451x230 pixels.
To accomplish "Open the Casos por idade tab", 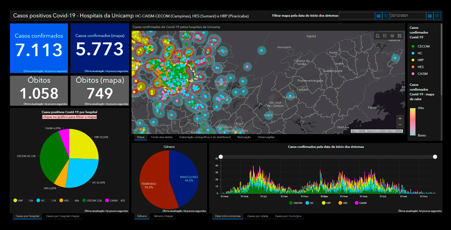I will click(257, 215).
